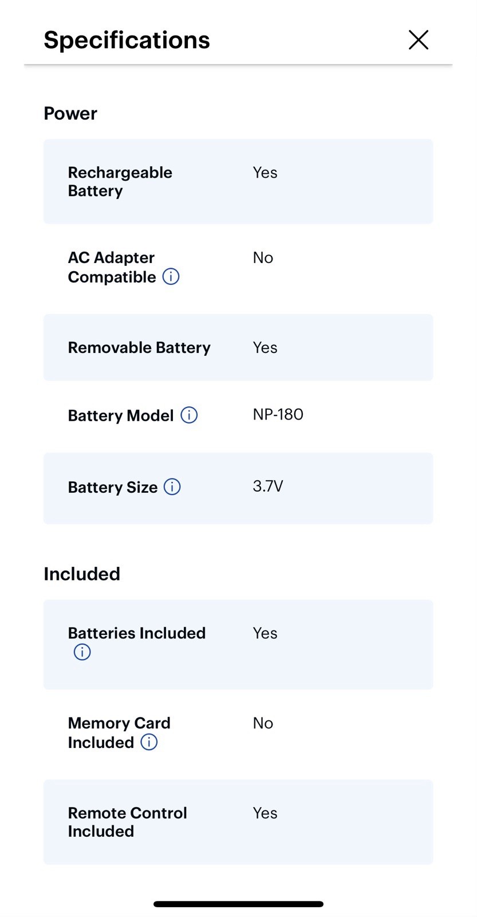Tap the Battery Model info icon

point(189,415)
